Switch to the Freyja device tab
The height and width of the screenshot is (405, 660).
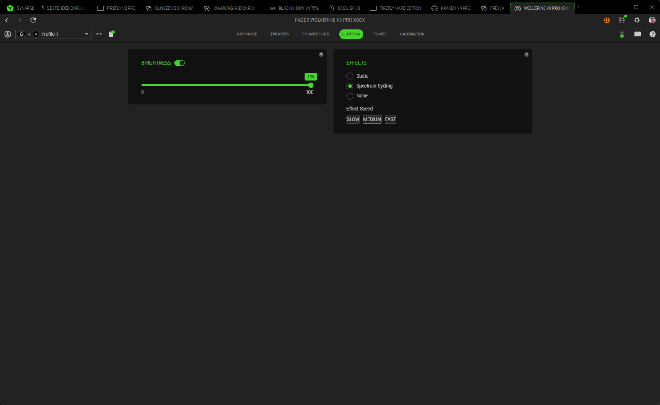coord(493,8)
